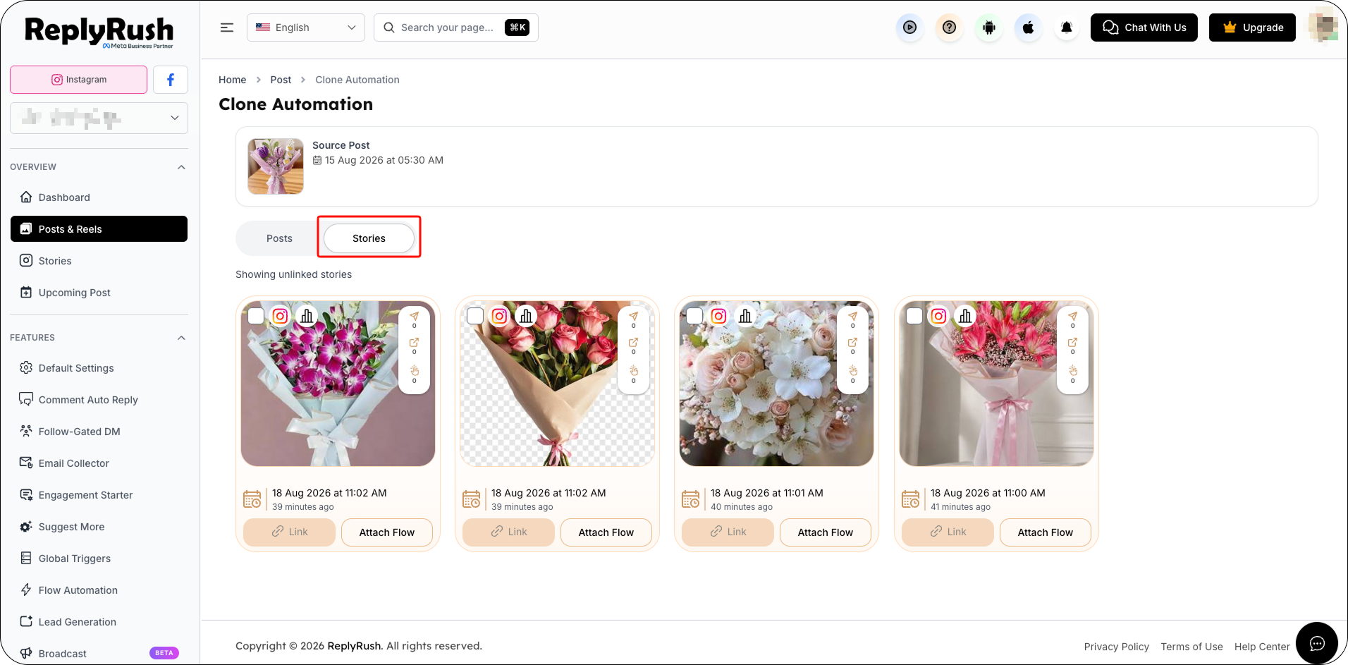Image resolution: width=1348 pixels, height=665 pixels.
Task: Click the Search your page field
Action: coord(455,28)
